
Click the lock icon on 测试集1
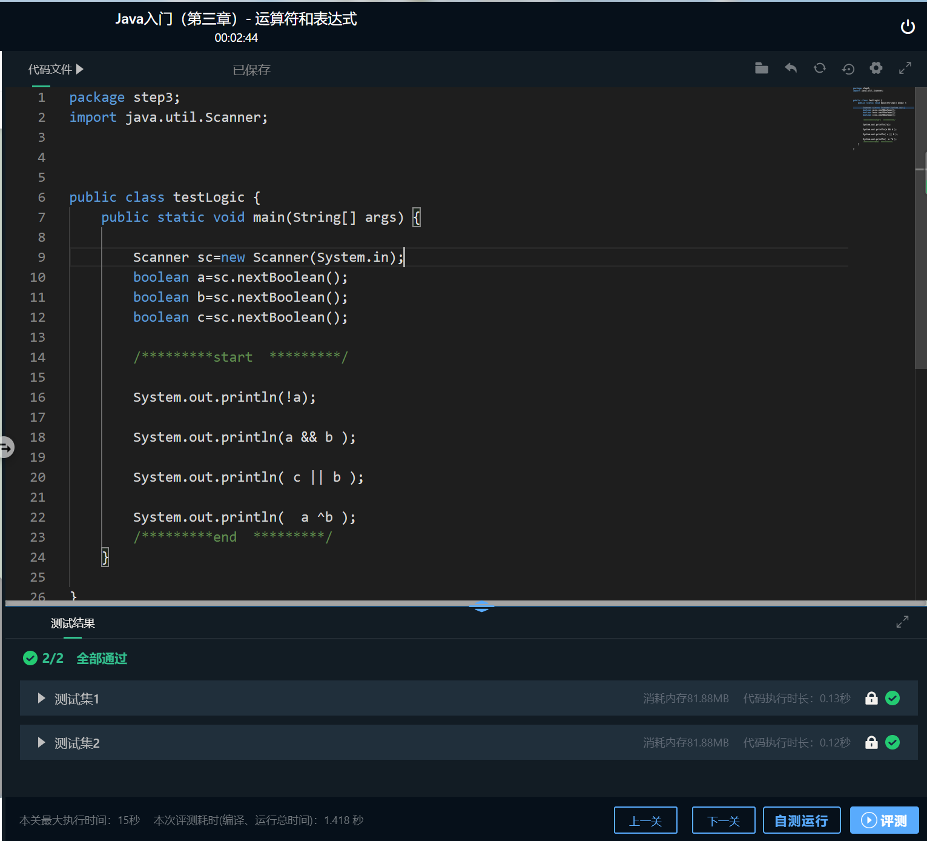871,698
